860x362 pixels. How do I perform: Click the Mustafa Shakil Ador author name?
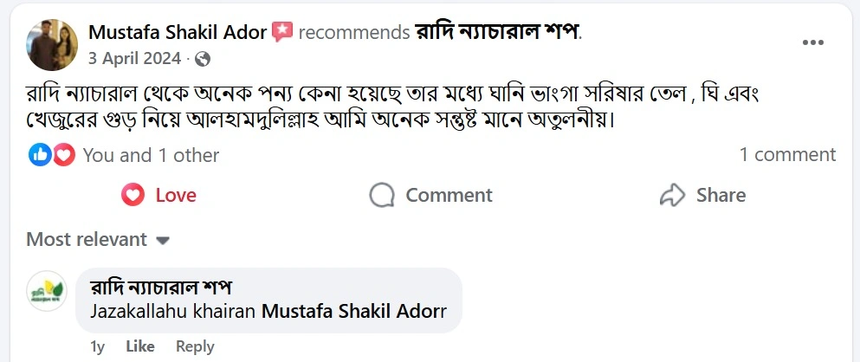(177, 33)
